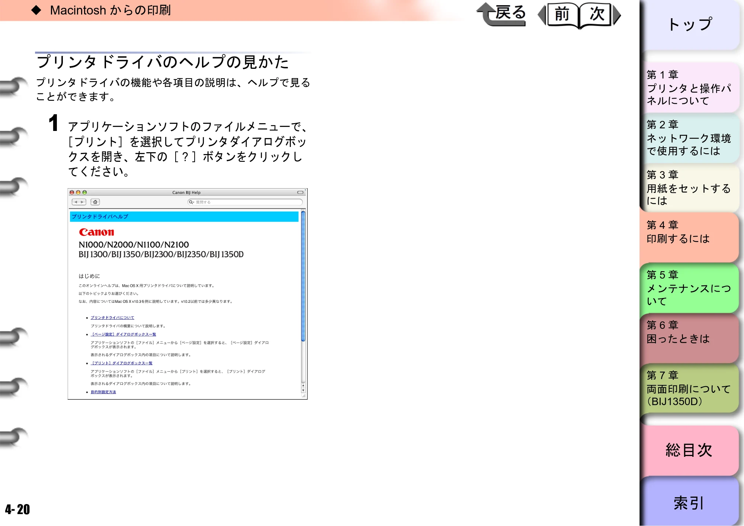Image resolution: width=744 pixels, height=526 pixels.
Task: Open chapter 5 メンテナンスについて tab
Action: [x=690, y=288]
